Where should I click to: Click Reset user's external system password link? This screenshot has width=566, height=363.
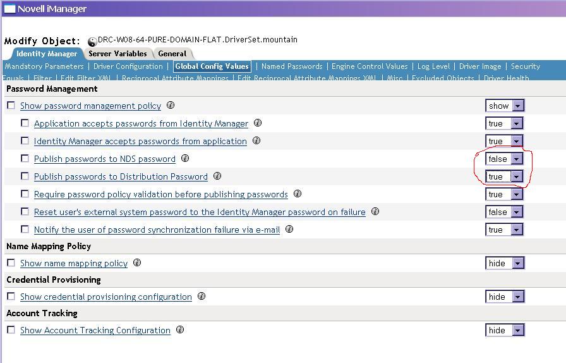[x=200, y=212]
